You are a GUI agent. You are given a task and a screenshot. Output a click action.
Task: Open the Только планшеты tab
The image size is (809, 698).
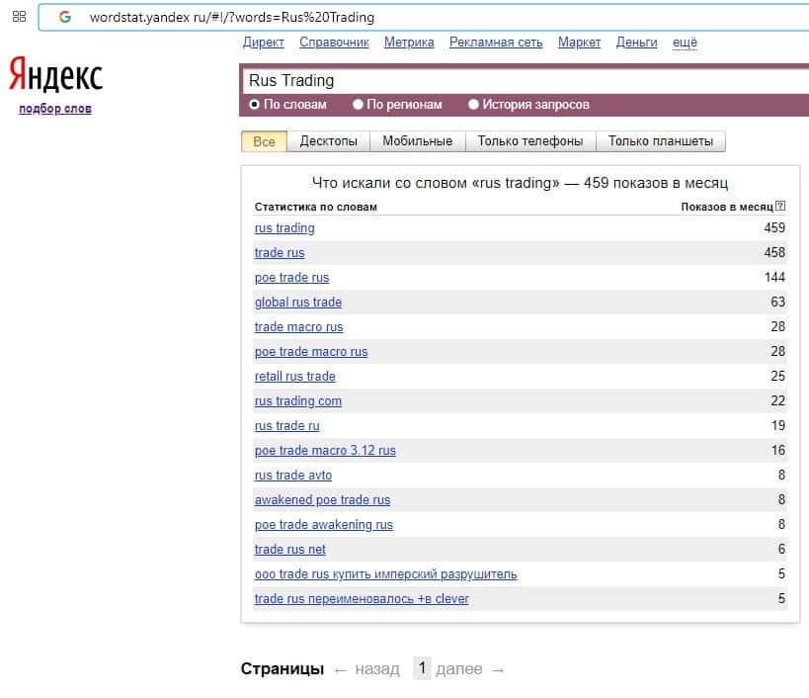pyautogui.click(x=661, y=141)
